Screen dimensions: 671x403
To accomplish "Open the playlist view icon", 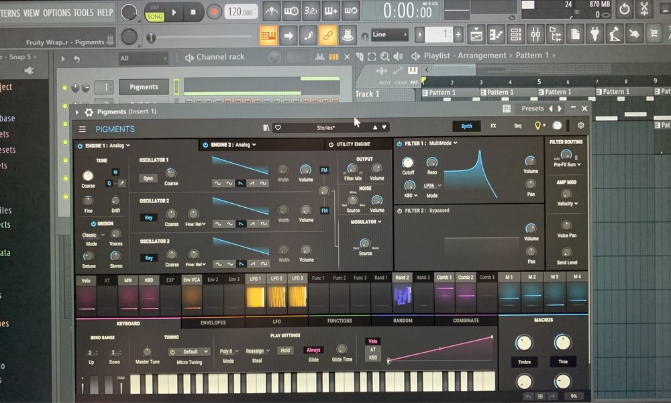I will (x=476, y=34).
